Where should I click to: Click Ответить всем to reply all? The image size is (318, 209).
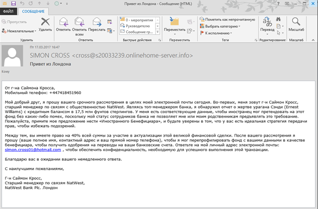(79, 27)
